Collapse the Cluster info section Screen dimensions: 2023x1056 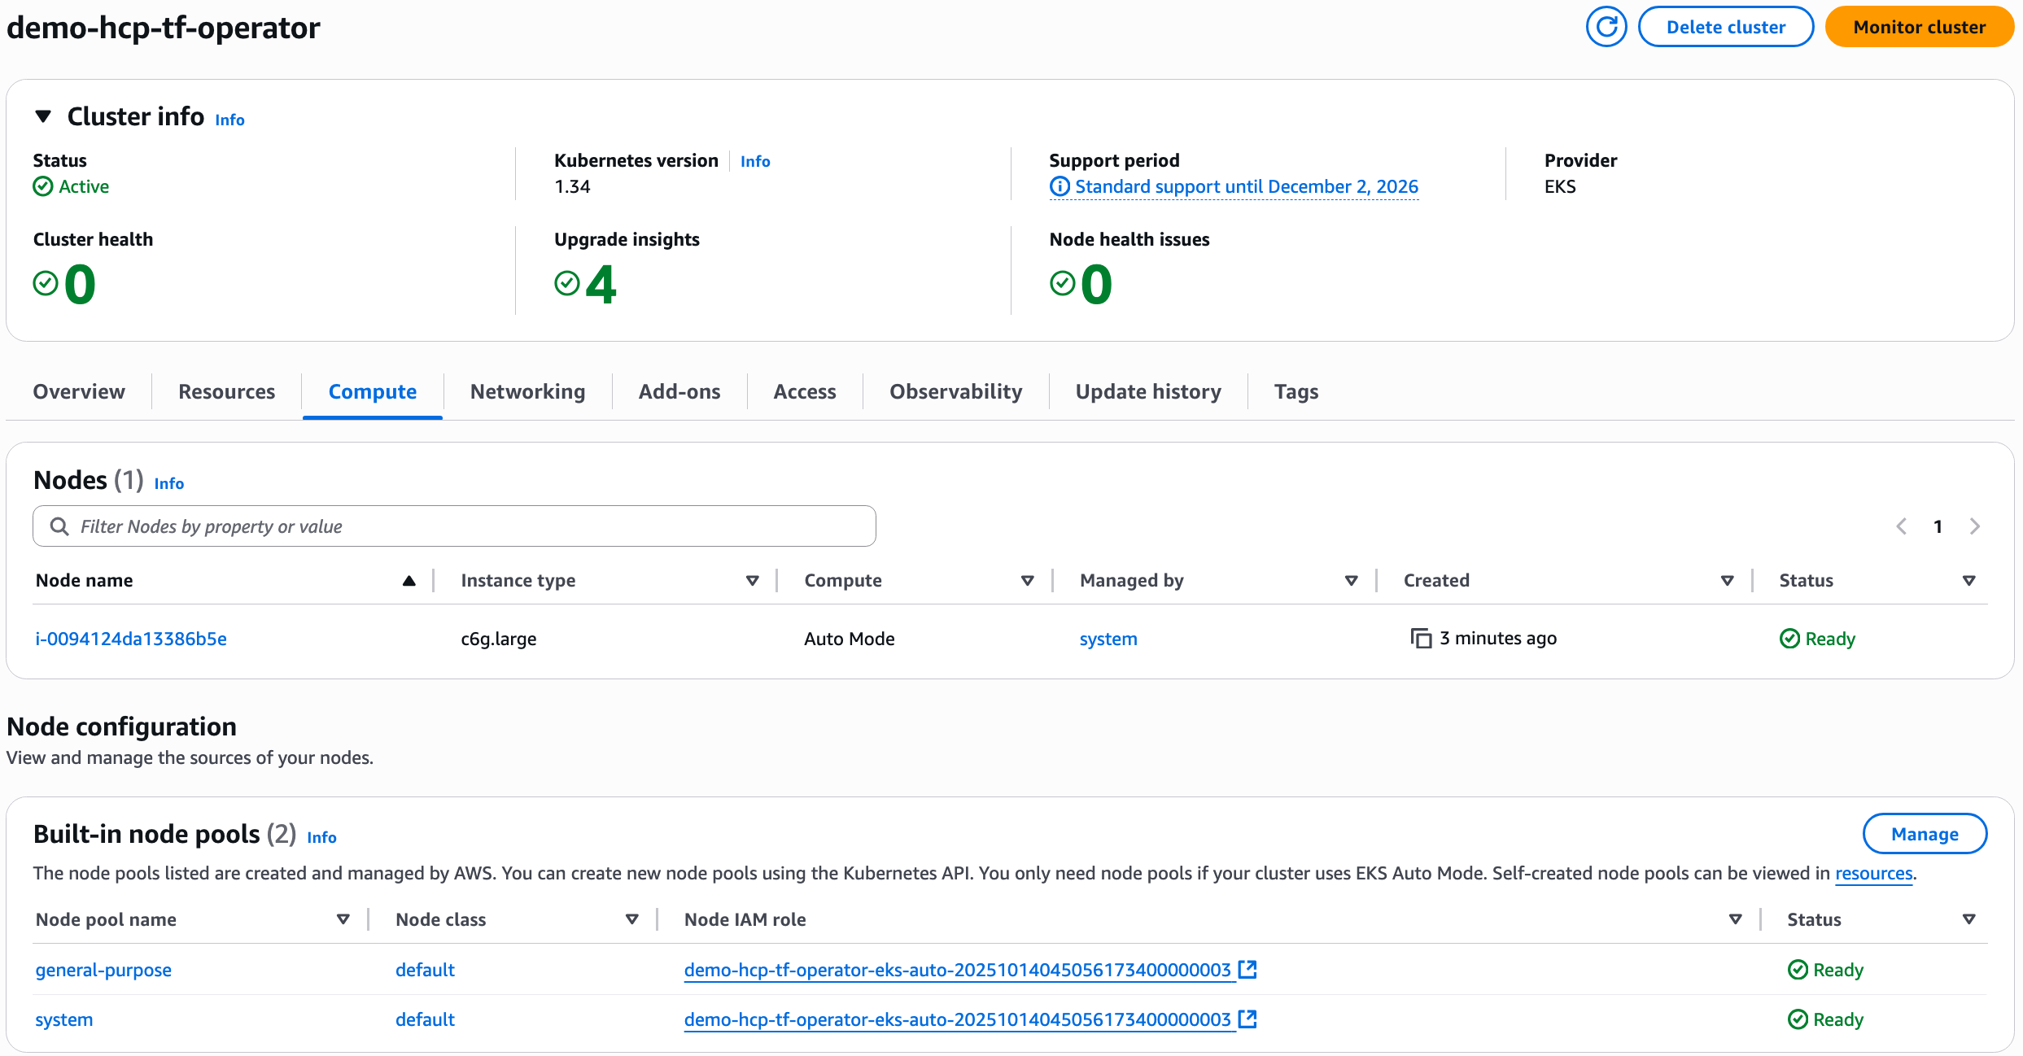(44, 116)
